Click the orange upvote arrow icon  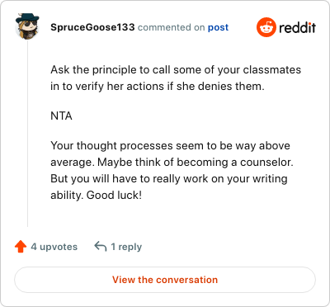(21, 247)
